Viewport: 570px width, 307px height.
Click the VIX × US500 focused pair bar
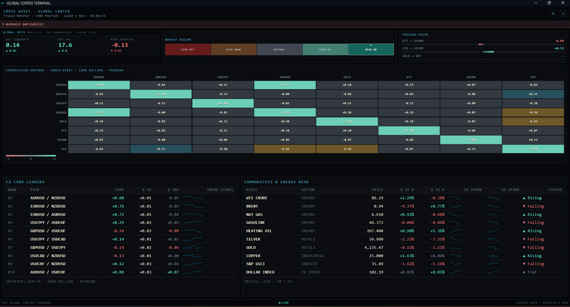coord(483,52)
